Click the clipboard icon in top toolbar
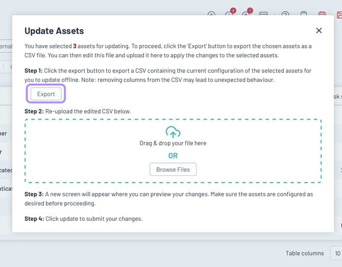This screenshot has height=267, width=342. (x=304, y=14)
